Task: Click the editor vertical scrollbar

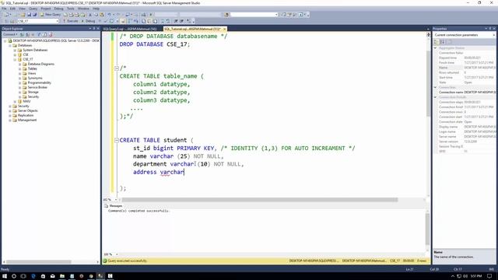Action: click(429, 83)
